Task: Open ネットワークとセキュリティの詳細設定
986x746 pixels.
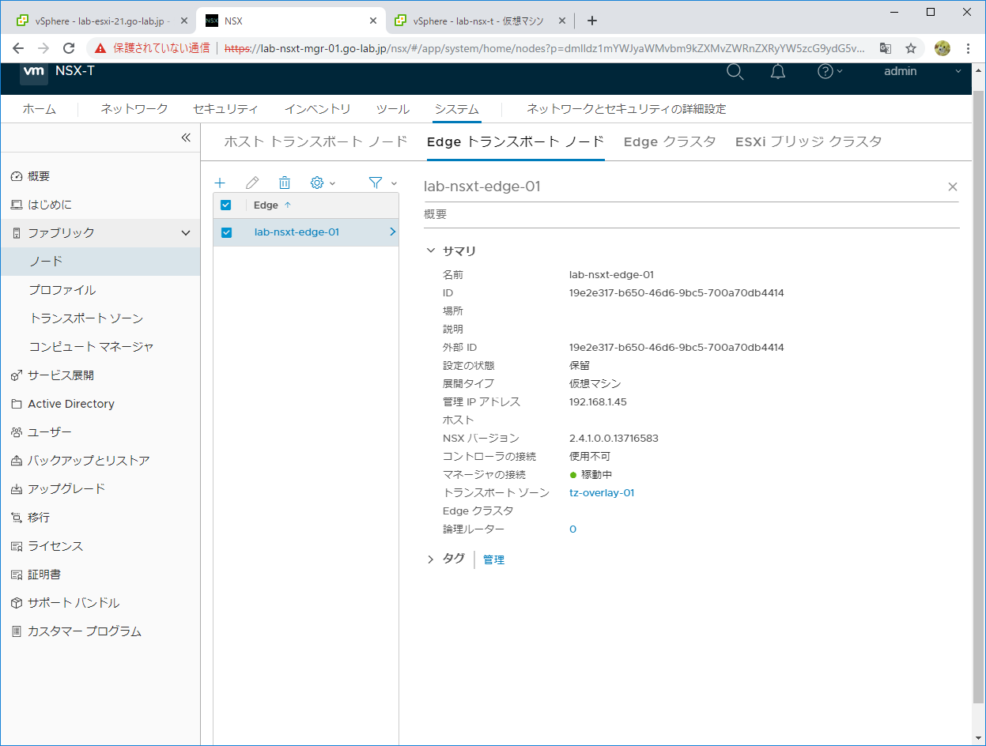Action: [x=626, y=109]
